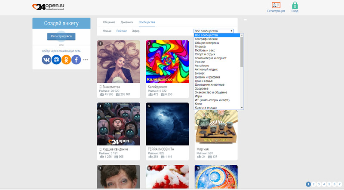This screenshot has width=344, height=190.
Task: Open thumbnail number 7 woman's face
Action: pos(119,177)
